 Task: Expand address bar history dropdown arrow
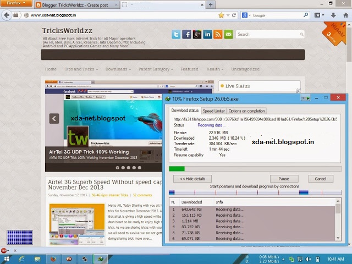pyautogui.click(x=228, y=15)
